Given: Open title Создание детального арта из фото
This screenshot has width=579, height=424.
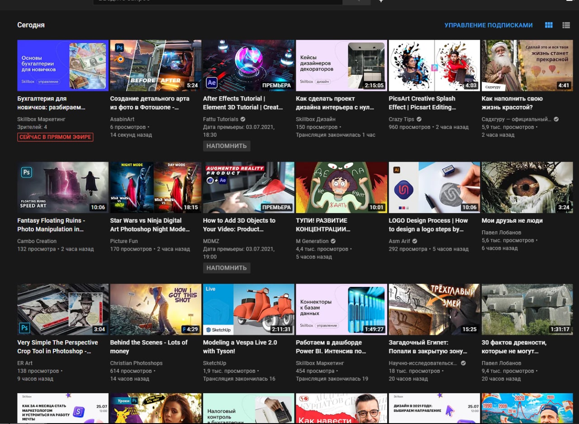Looking at the screenshot, I should [x=150, y=103].
